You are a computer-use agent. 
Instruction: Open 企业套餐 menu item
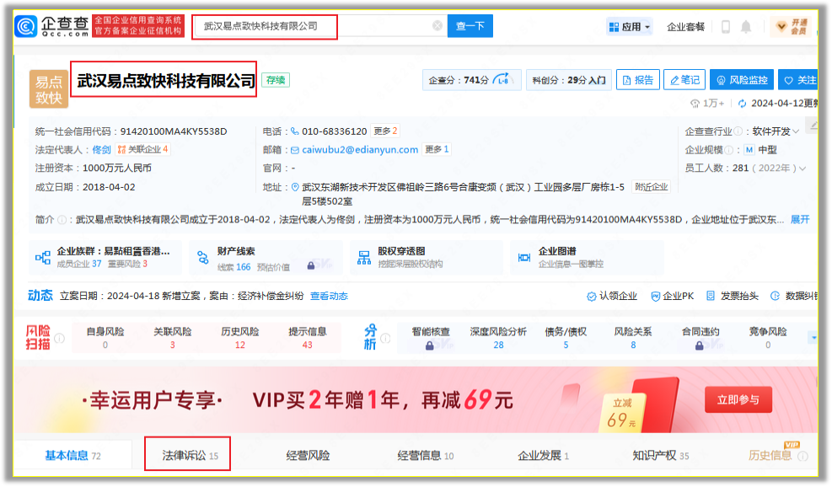pos(685,27)
